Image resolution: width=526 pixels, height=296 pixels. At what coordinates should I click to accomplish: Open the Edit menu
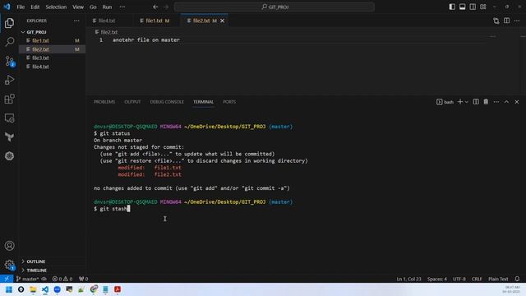pyautogui.click(x=35, y=7)
